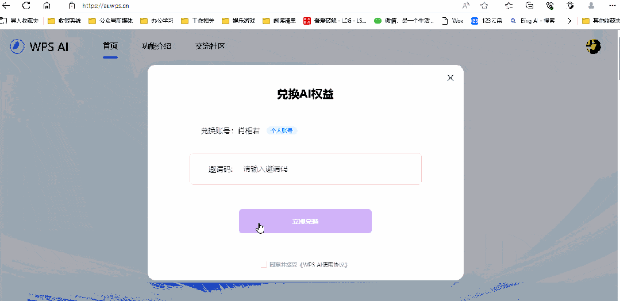Image resolution: width=620 pixels, height=301 pixels.
Task: Open the collections icon
Action: (529, 6)
